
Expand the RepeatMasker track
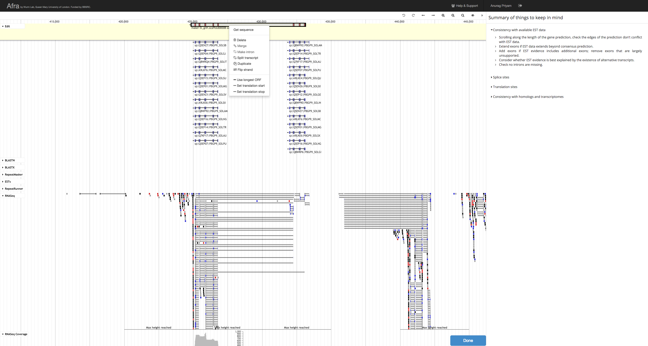pyautogui.click(x=14, y=175)
